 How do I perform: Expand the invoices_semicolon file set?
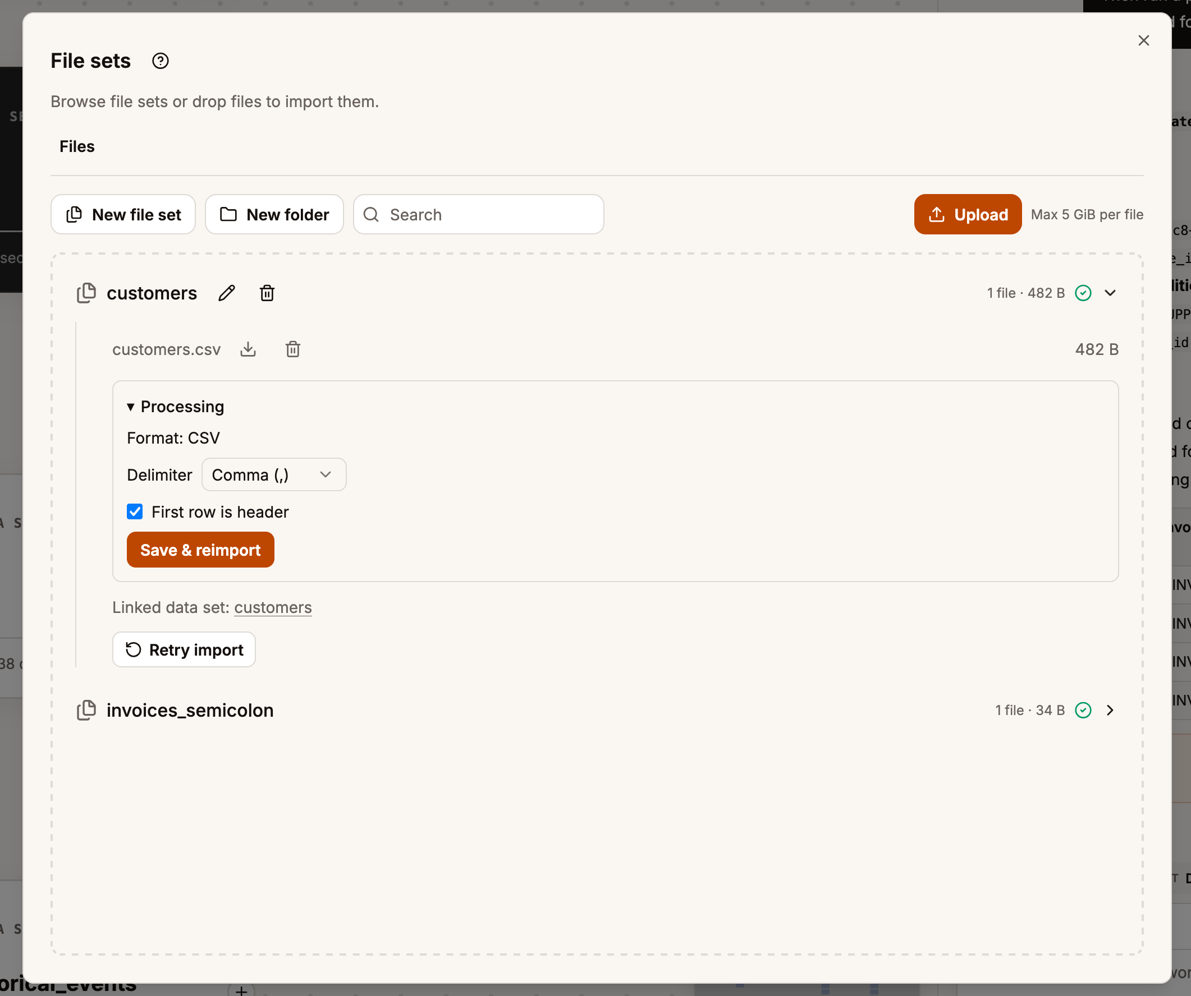click(x=1110, y=710)
